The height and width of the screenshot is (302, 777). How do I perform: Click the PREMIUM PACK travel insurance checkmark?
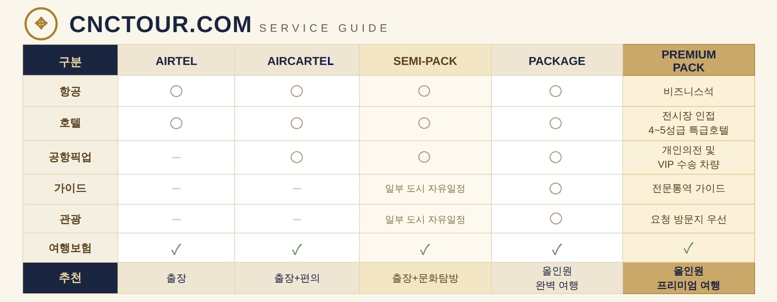click(x=688, y=248)
